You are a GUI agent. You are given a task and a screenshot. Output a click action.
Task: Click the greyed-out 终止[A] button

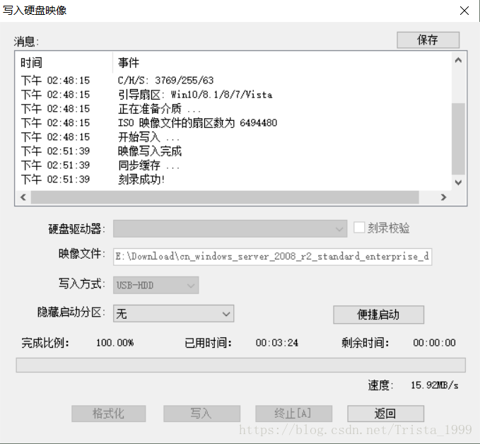coord(293,414)
